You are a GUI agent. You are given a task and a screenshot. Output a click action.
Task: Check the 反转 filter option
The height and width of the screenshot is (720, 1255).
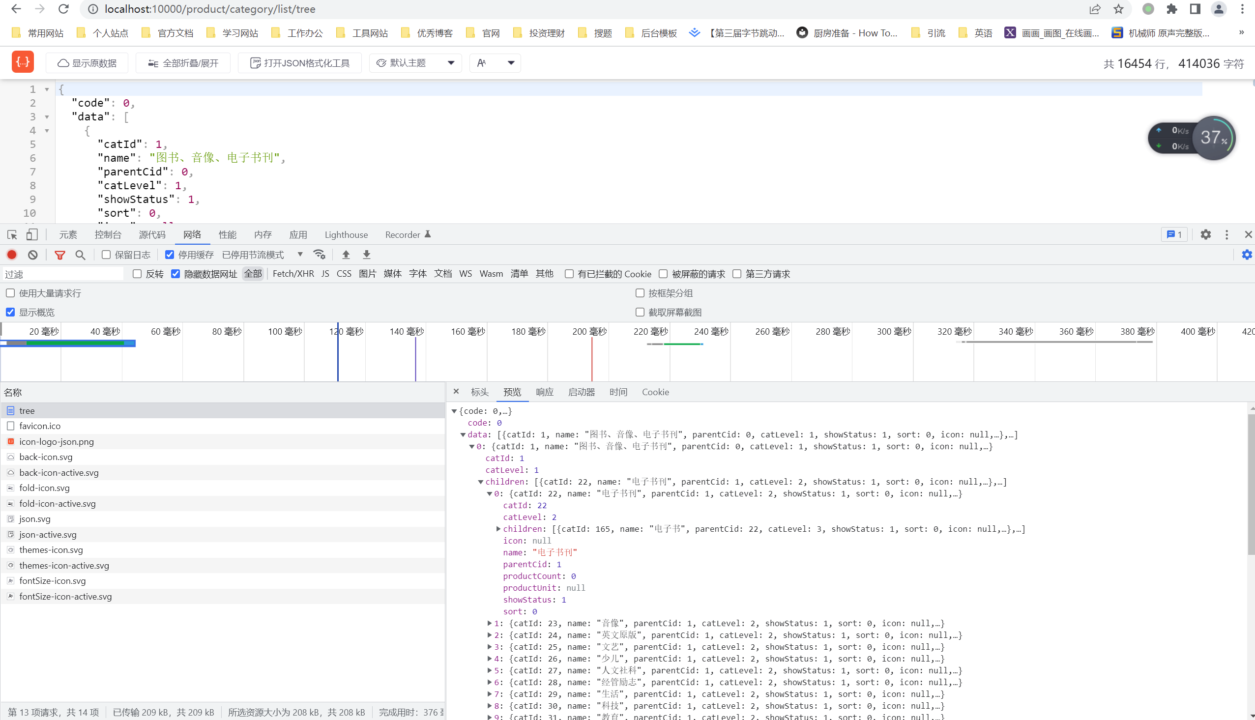tap(137, 274)
